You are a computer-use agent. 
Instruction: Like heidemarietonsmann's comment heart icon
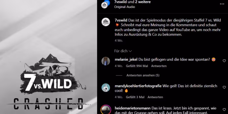(224, 109)
